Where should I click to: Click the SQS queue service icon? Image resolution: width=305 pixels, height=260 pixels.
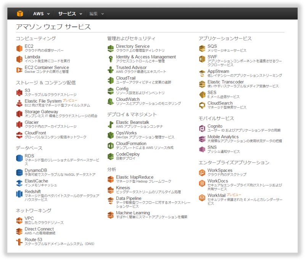tap(202, 47)
